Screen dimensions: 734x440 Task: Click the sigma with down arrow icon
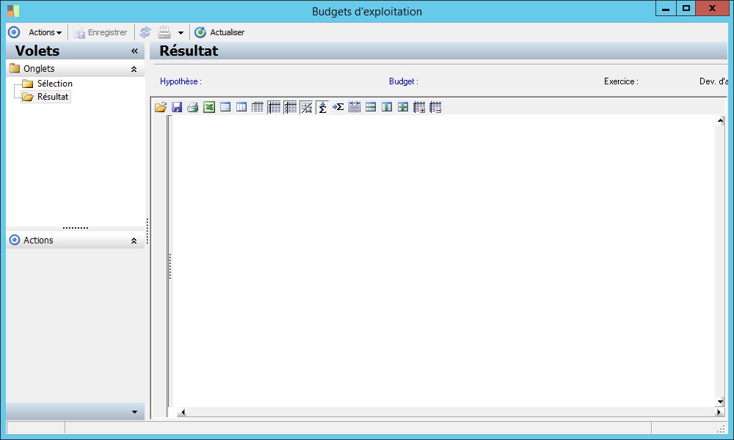(322, 107)
